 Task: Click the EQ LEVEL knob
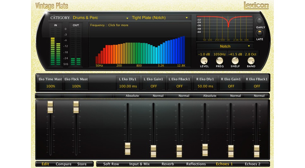click(x=204, y=61)
